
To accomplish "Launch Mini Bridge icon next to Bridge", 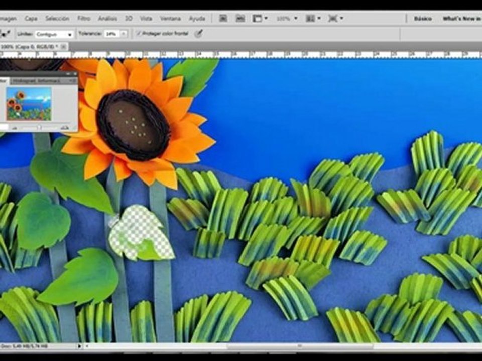I will click(240, 19).
